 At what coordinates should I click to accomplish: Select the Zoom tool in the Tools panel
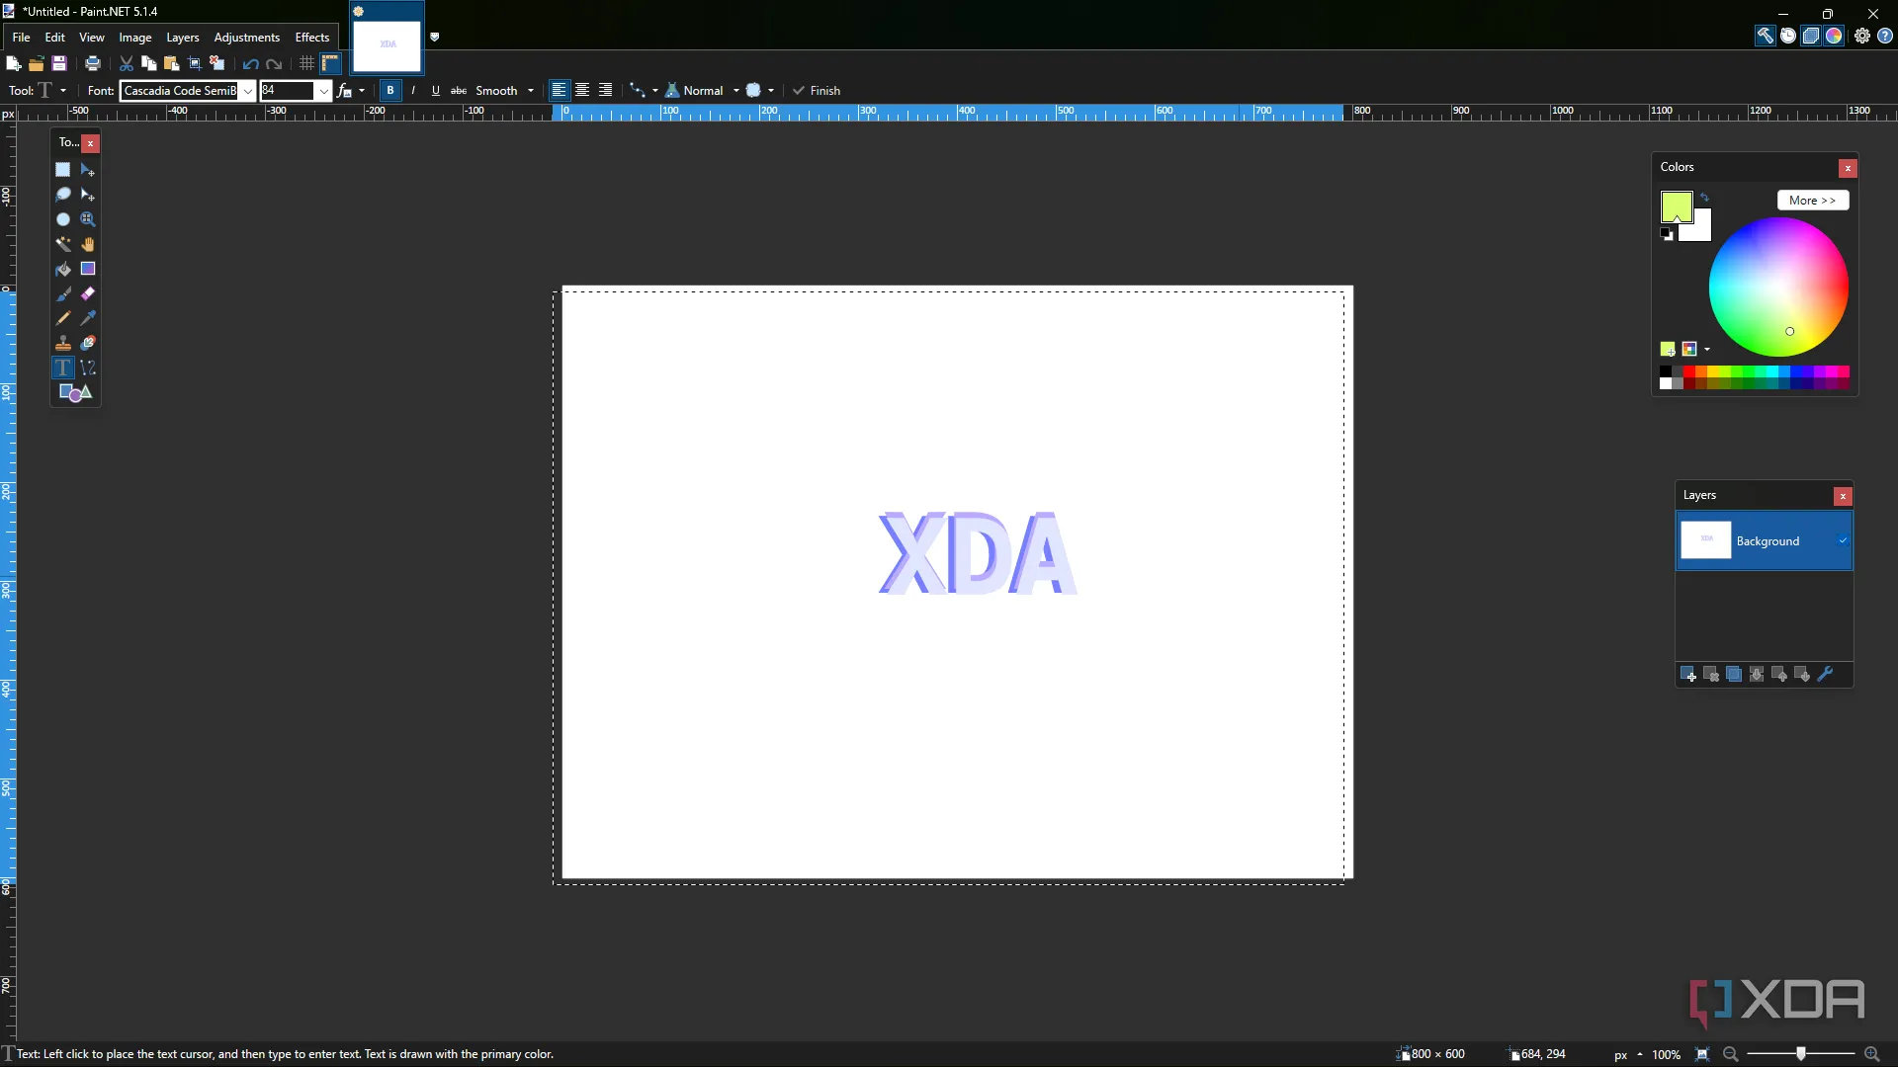pos(88,219)
